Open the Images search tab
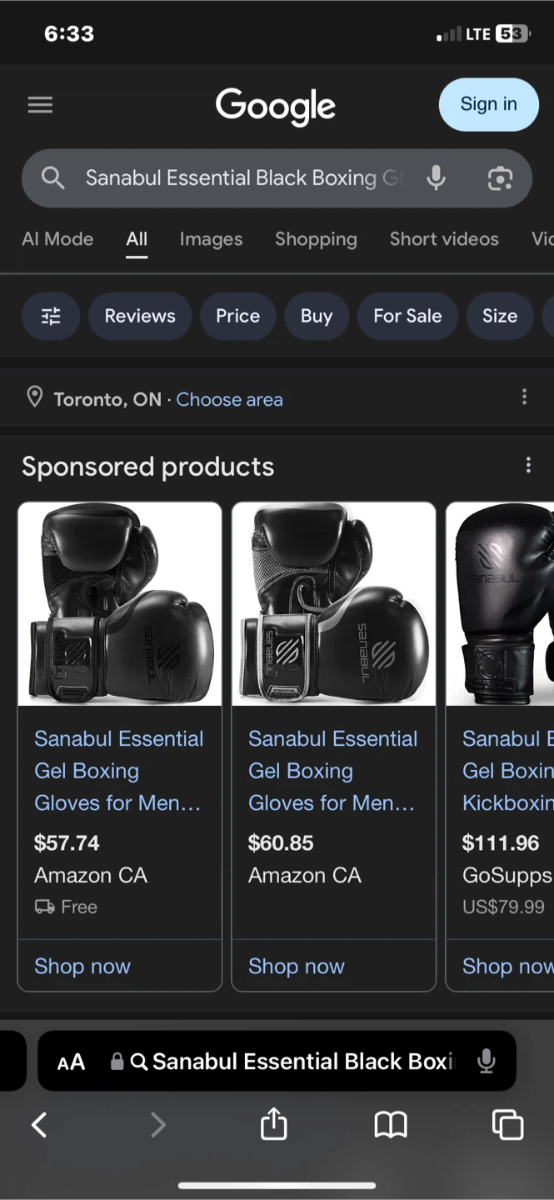 coord(211,239)
